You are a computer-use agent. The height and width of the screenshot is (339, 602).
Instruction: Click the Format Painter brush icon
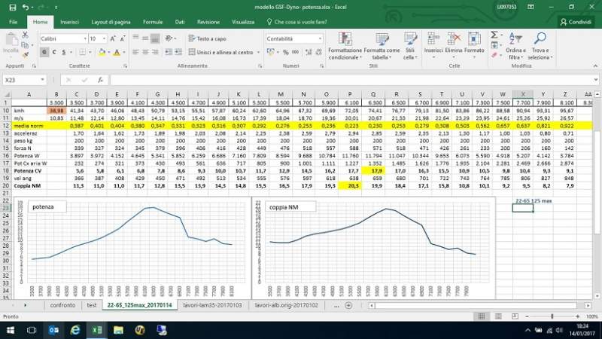tap(25, 55)
